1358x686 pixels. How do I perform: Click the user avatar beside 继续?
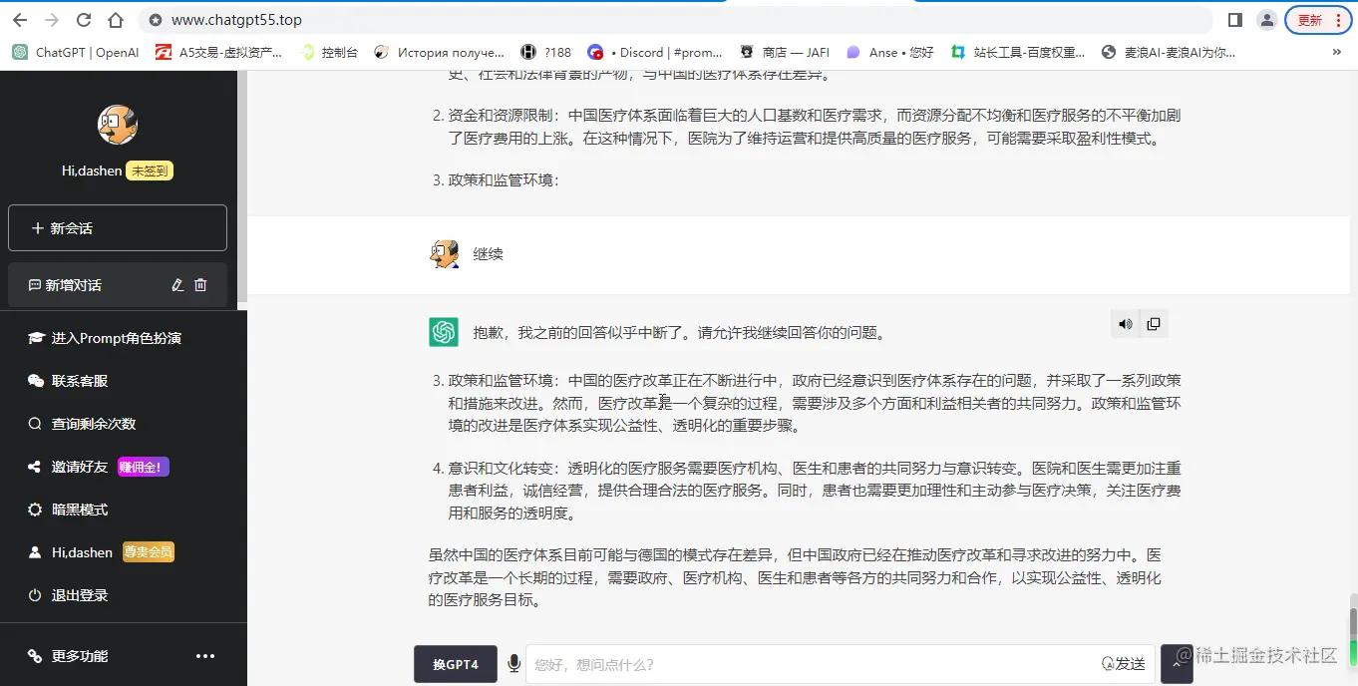pos(444,253)
